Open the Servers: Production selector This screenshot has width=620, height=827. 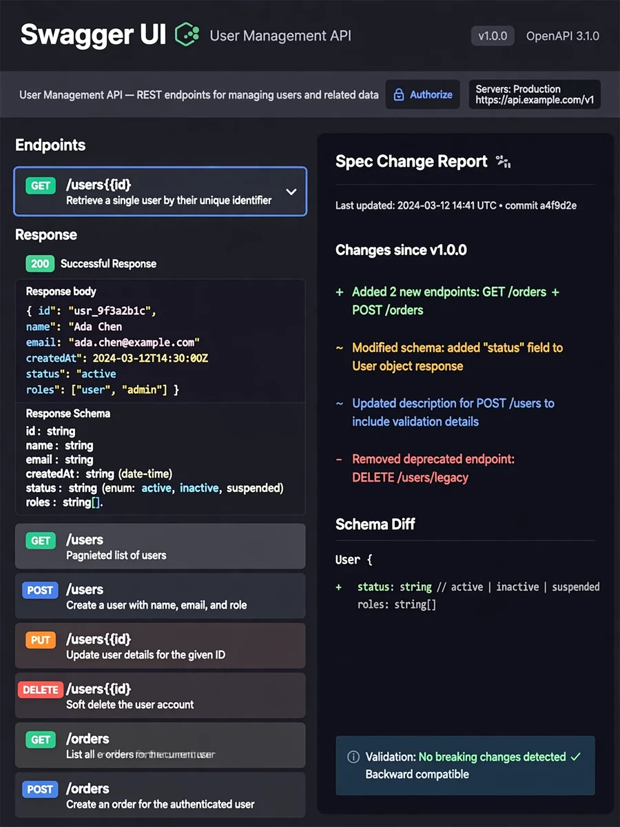tap(535, 94)
